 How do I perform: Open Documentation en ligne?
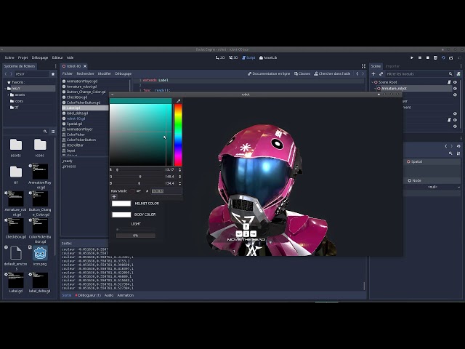[269, 73]
